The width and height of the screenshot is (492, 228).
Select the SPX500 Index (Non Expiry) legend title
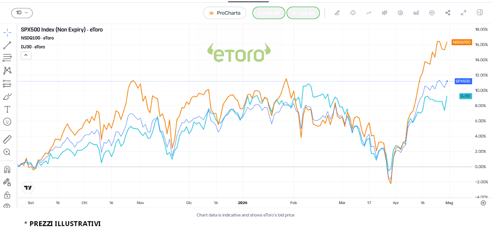[62, 30]
